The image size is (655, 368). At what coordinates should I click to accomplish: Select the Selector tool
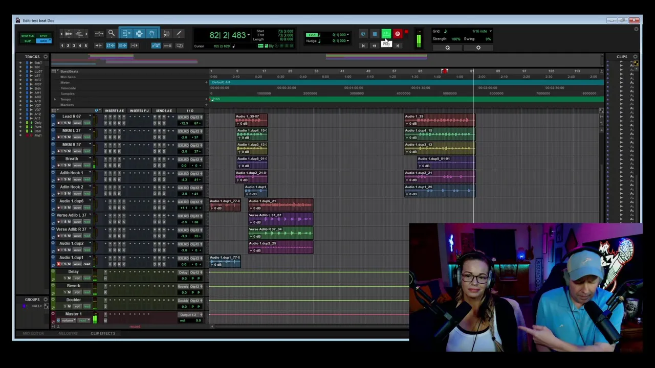click(x=139, y=33)
